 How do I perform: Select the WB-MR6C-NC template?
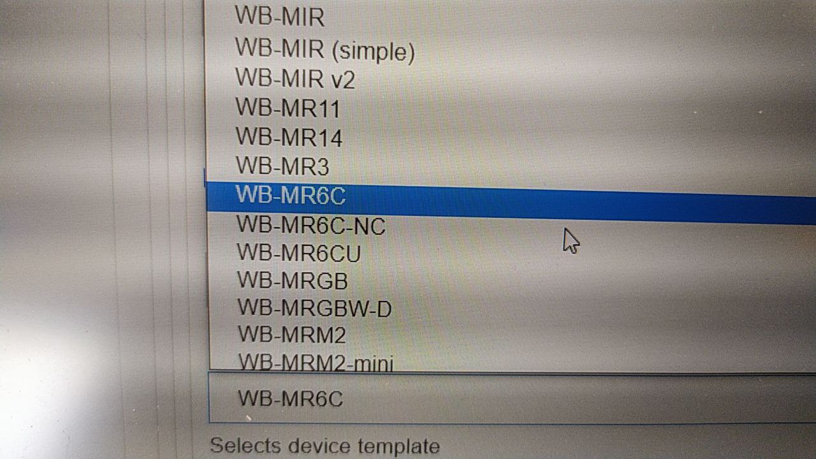[311, 225]
